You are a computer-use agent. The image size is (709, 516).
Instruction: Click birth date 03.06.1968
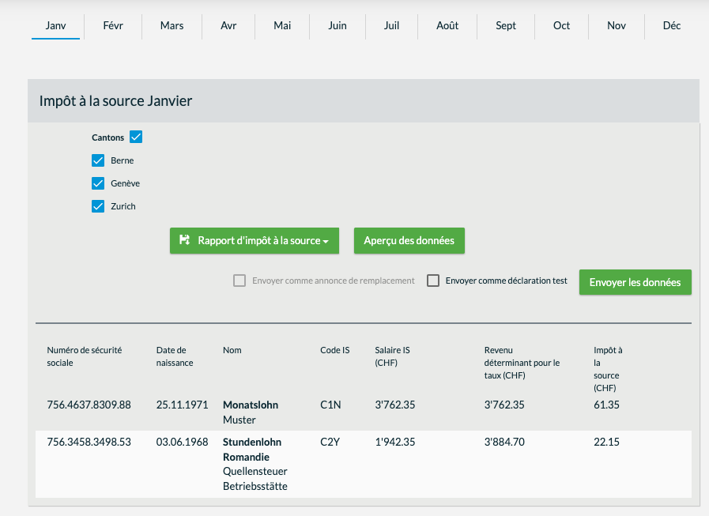tap(183, 442)
